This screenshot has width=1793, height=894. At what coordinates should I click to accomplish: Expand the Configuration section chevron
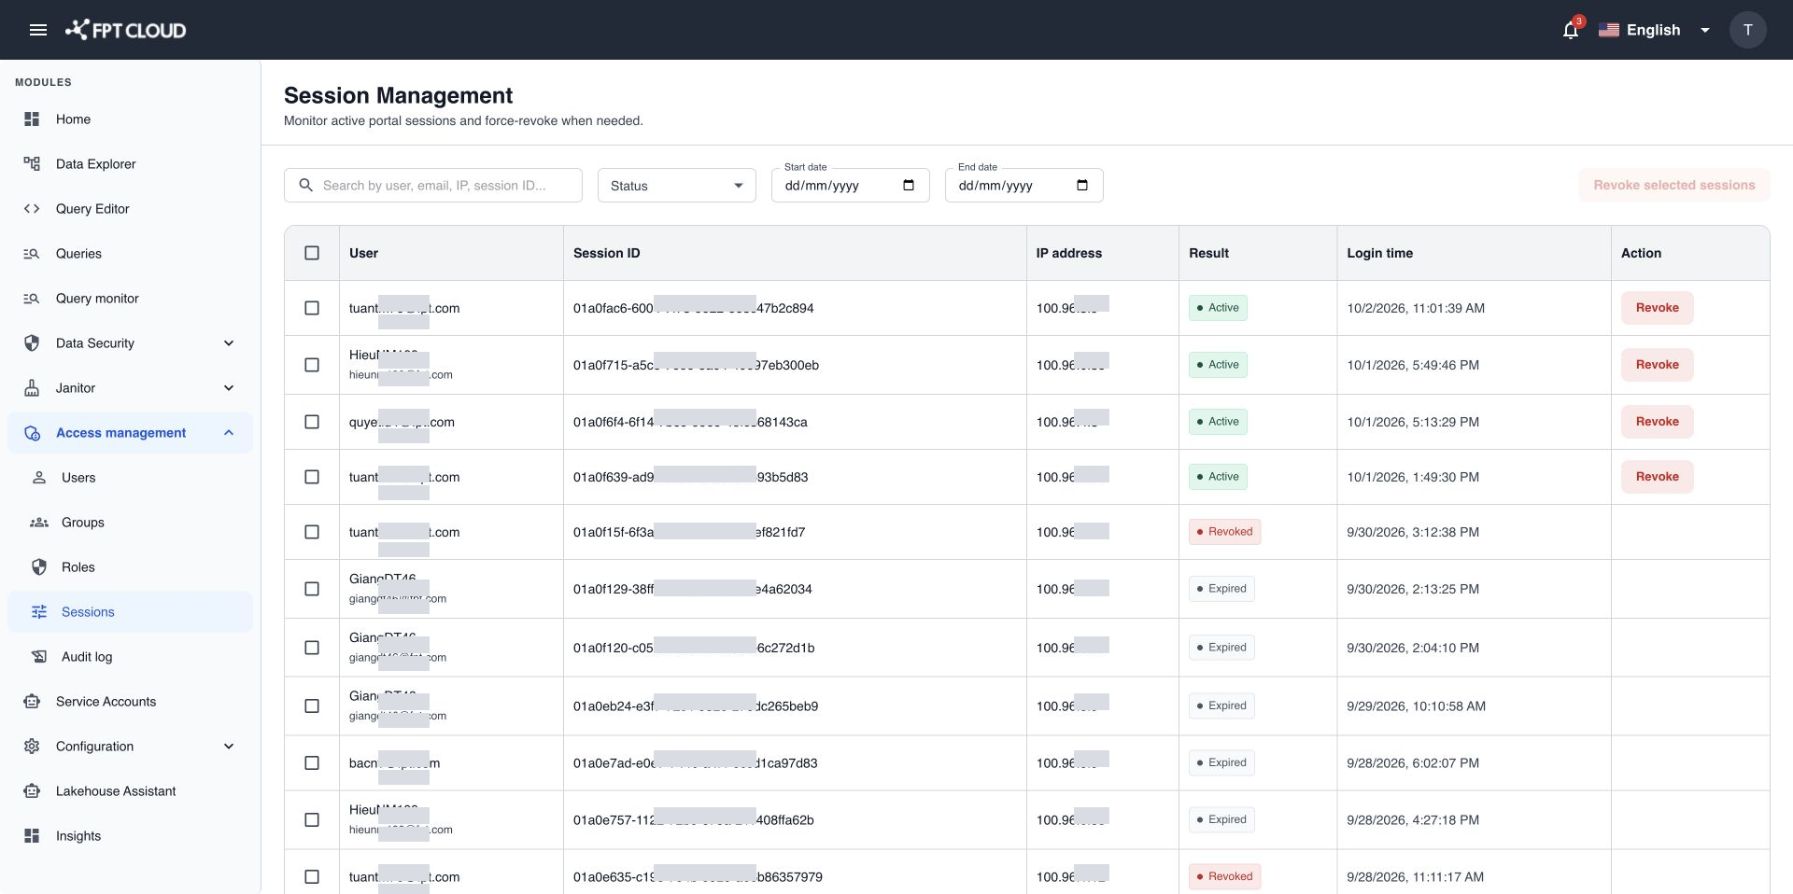click(229, 747)
